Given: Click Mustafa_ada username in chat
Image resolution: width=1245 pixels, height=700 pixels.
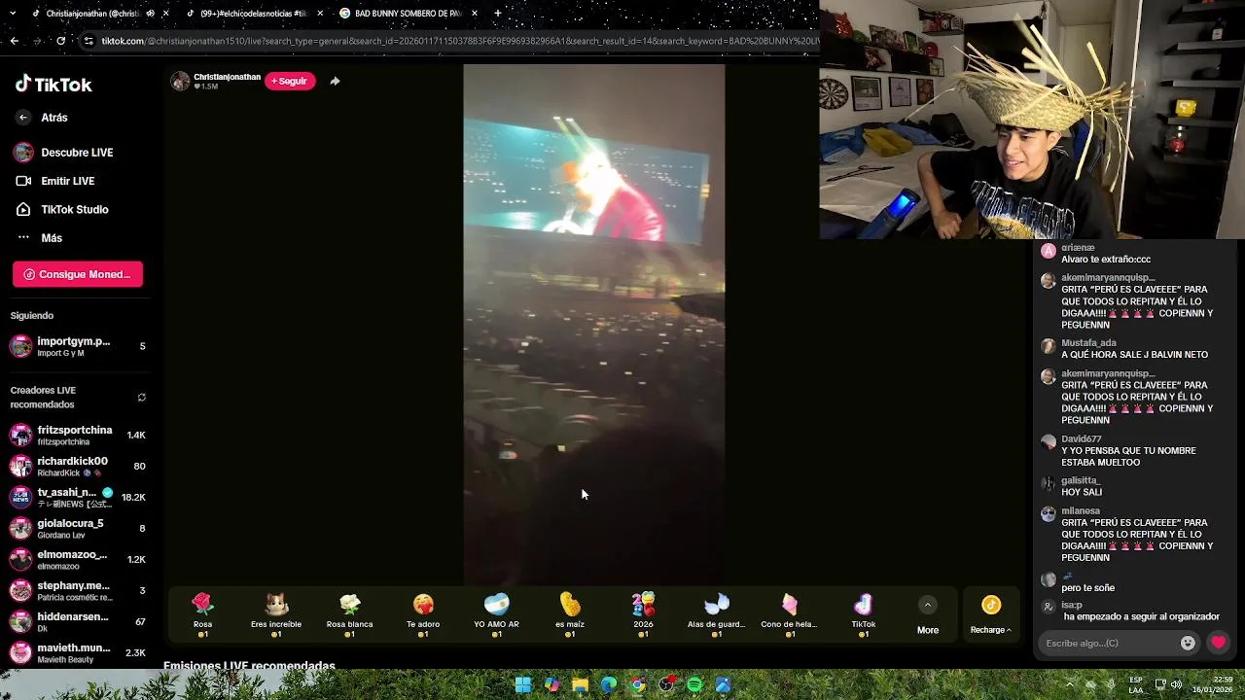Looking at the screenshot, I should pos(1089,343).
